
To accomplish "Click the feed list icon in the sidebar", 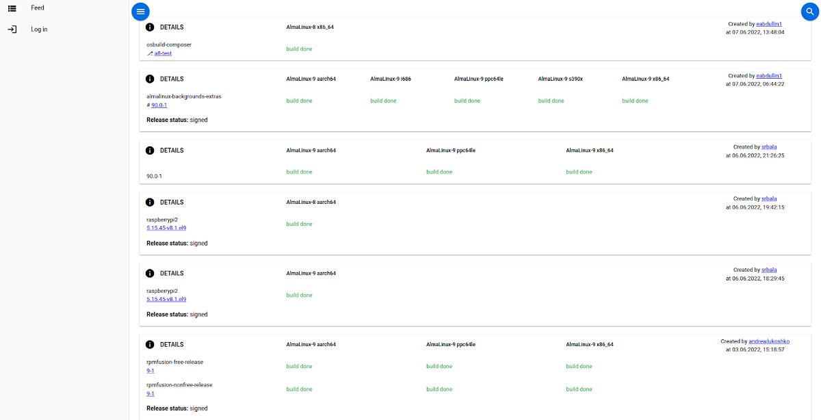I will pos(11,7).
